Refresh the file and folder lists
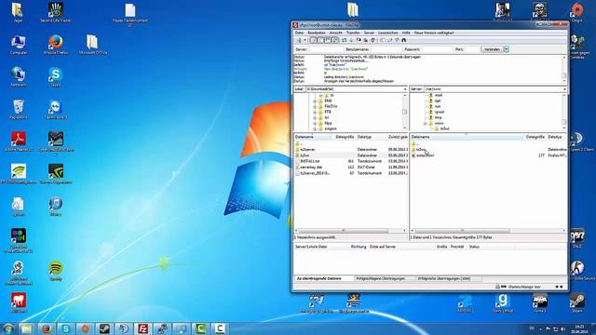 pyautogui.click(x=344, y=40)
